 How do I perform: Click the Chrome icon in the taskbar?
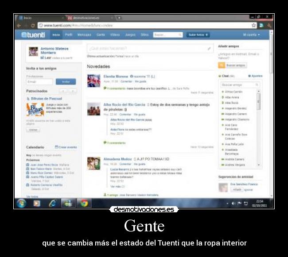84,203
